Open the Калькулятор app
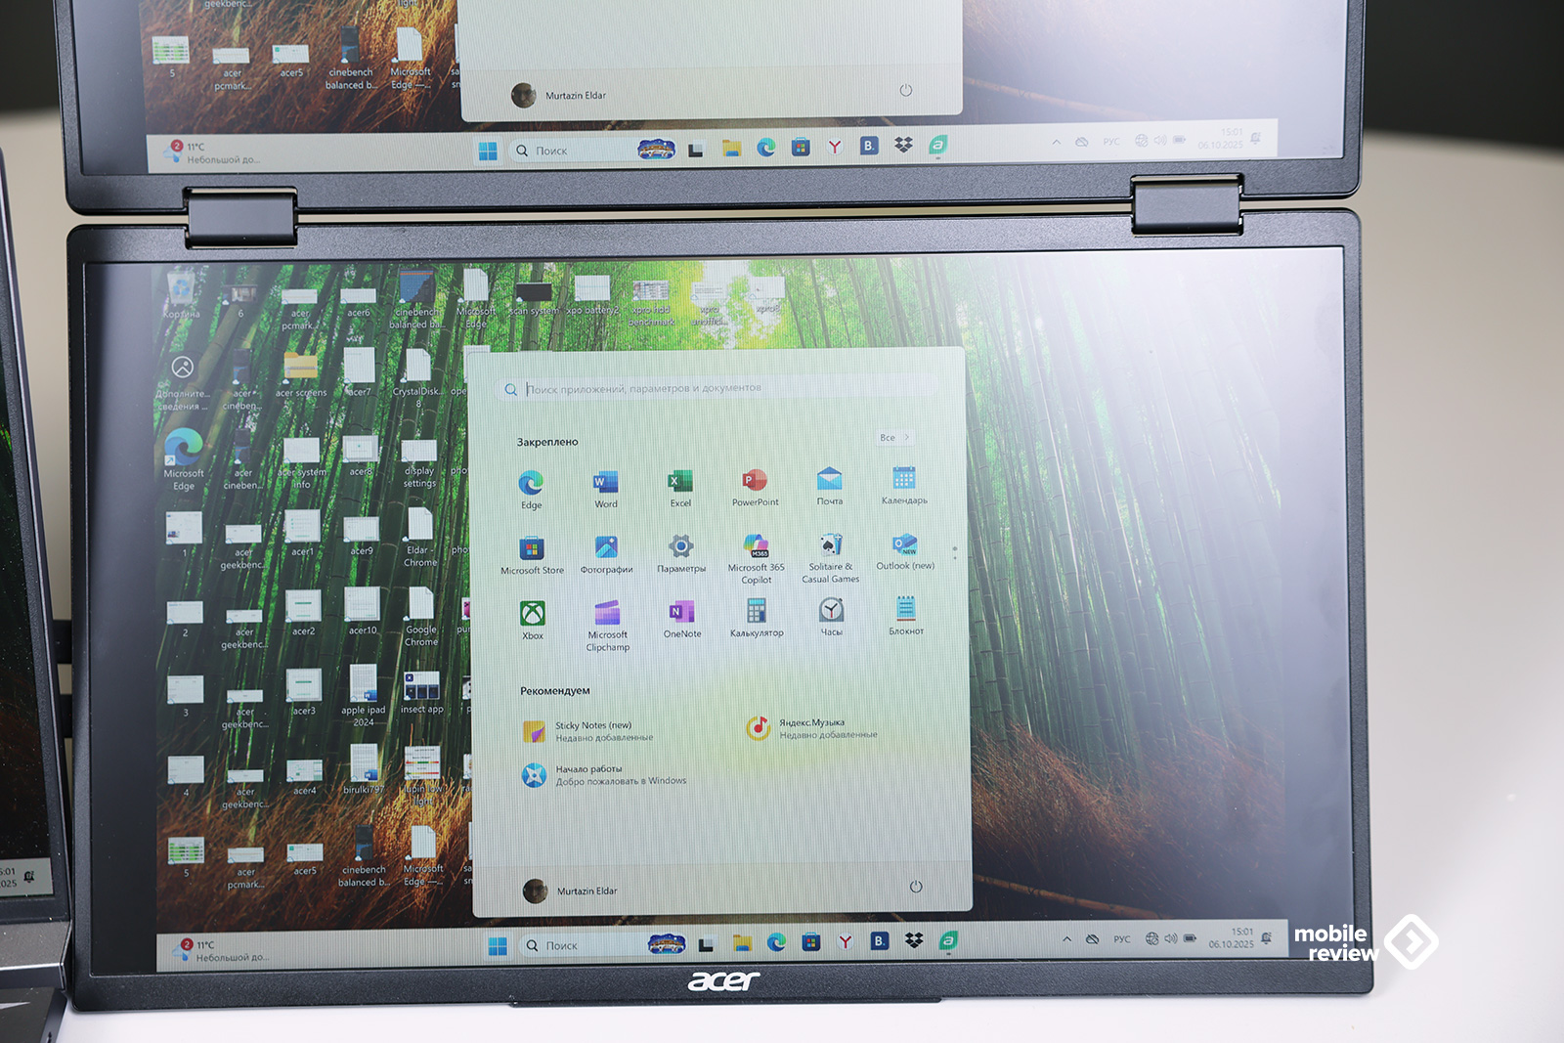The height and width of the screenshot is (1043, 1564). pos(757,617)
